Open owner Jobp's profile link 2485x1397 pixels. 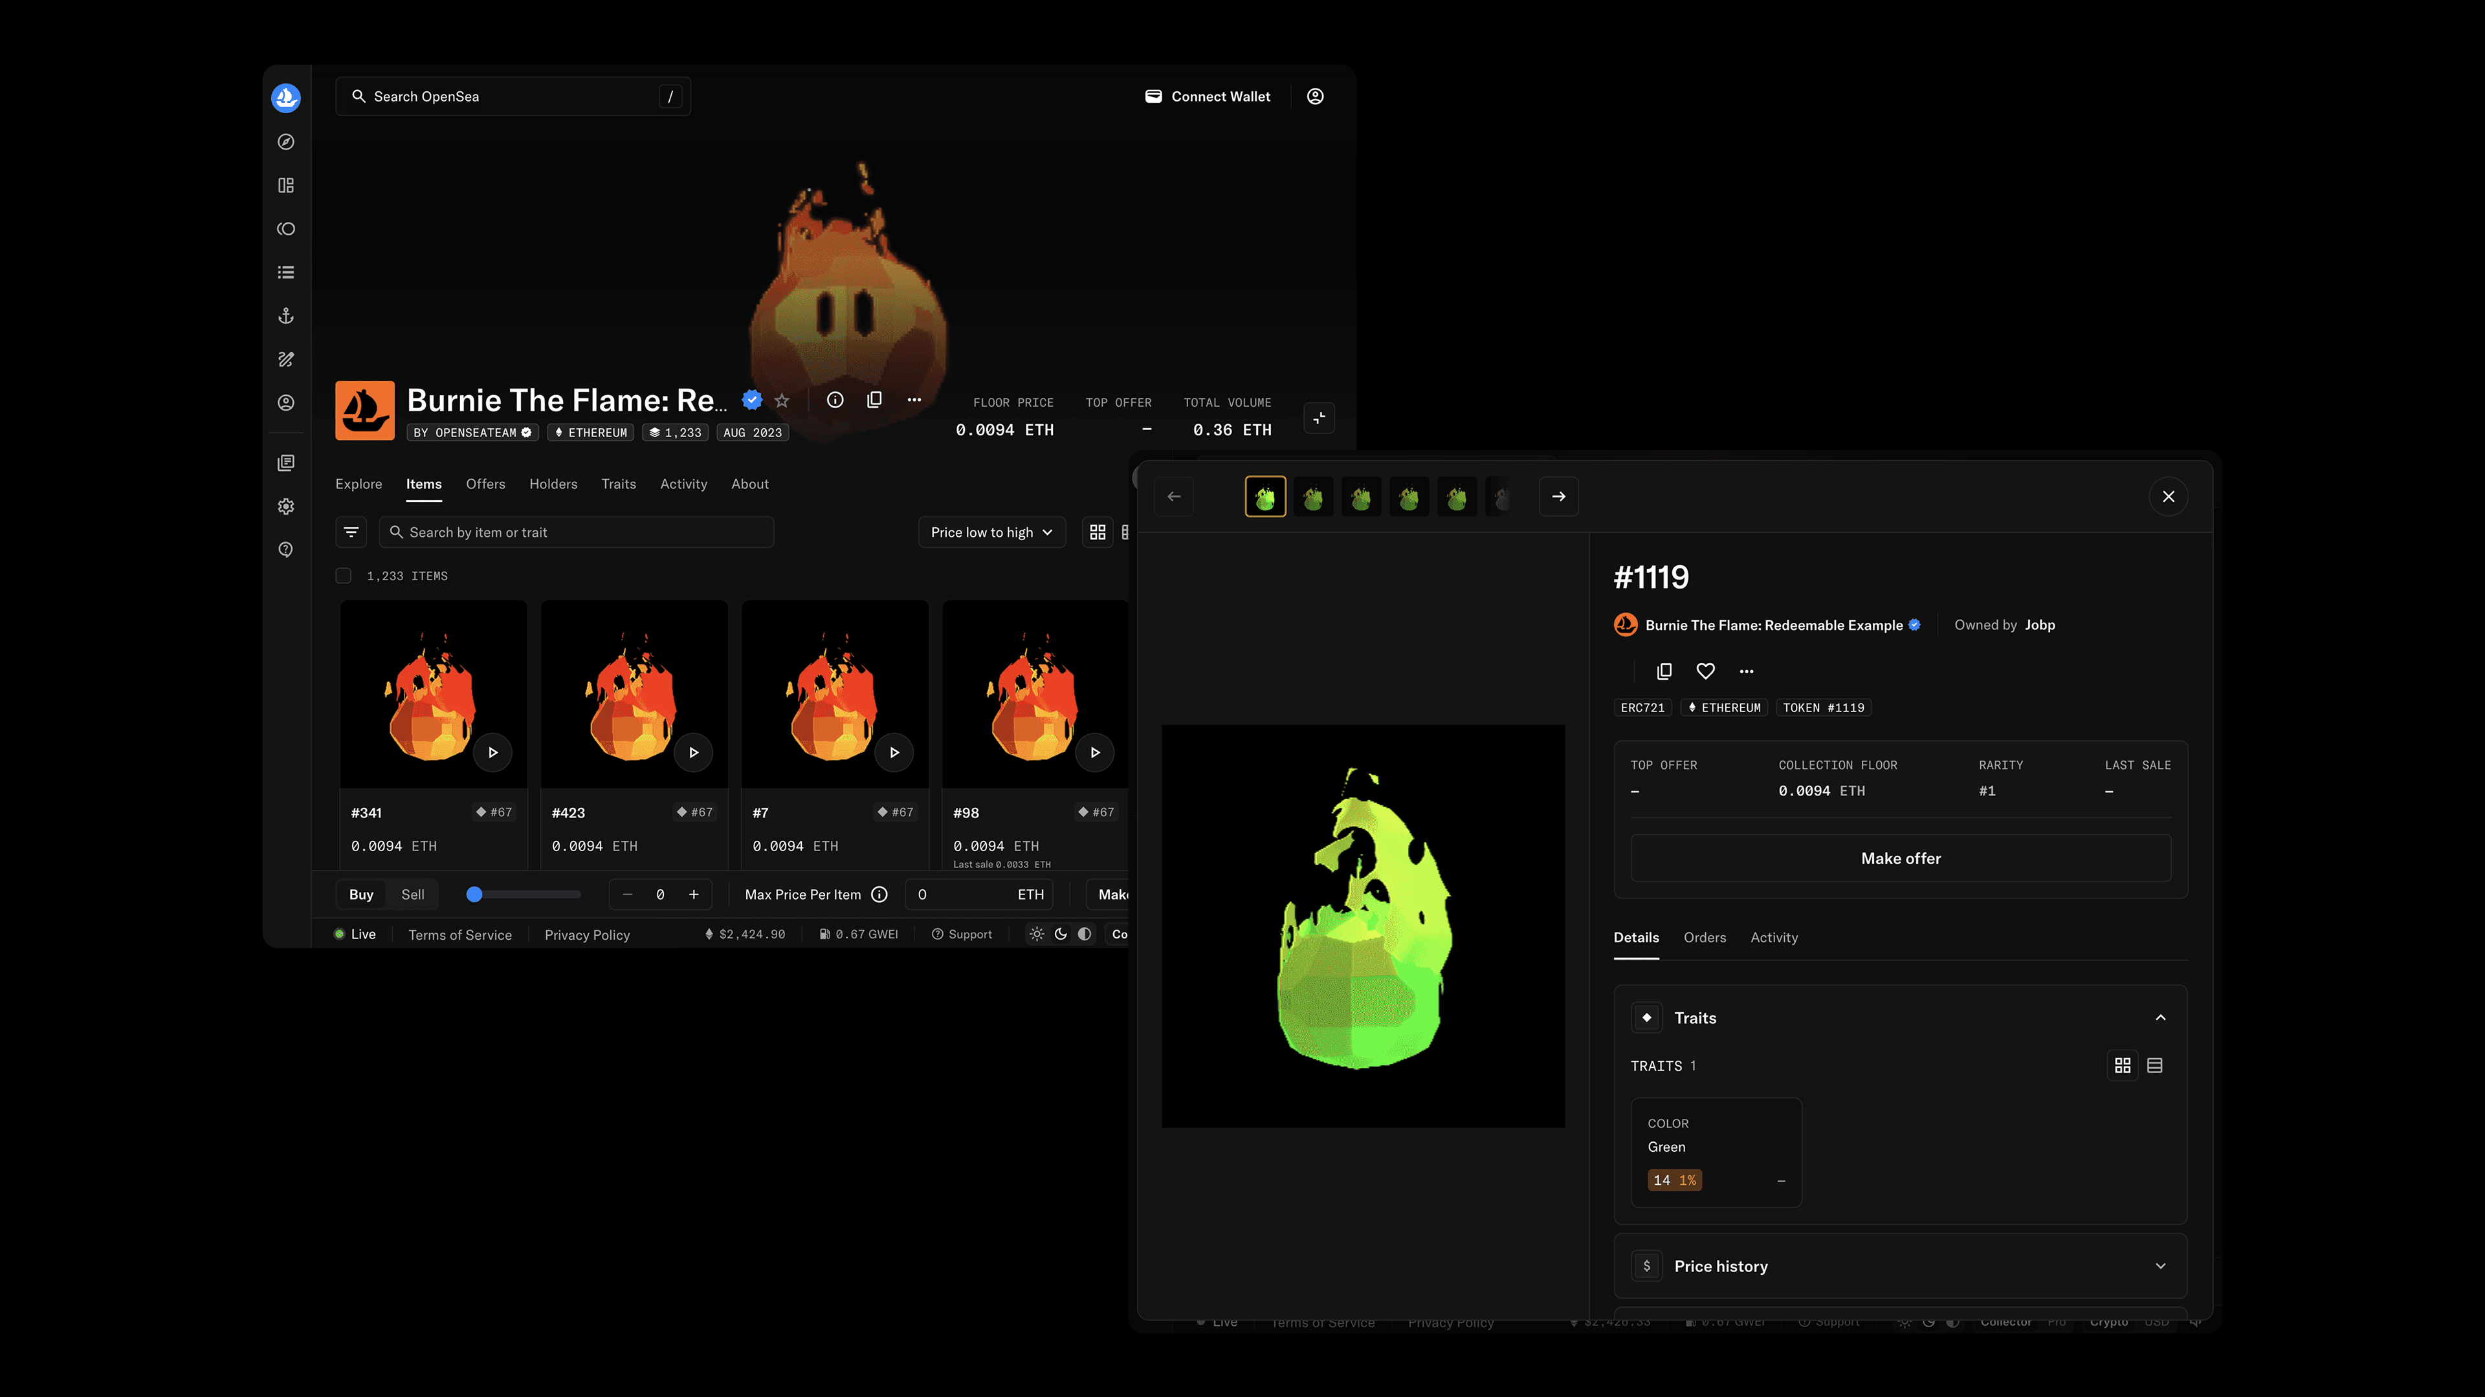[x=2039, y=625]
